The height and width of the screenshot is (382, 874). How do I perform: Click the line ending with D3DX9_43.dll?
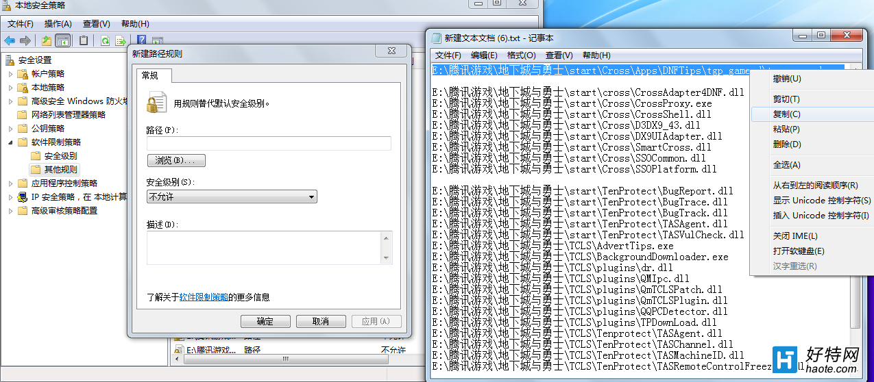click(x=567, y=125)
